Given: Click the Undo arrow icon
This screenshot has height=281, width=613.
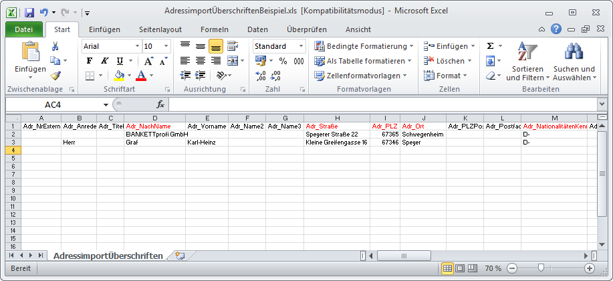Looking at the screenshot, I should click(43, 13).
